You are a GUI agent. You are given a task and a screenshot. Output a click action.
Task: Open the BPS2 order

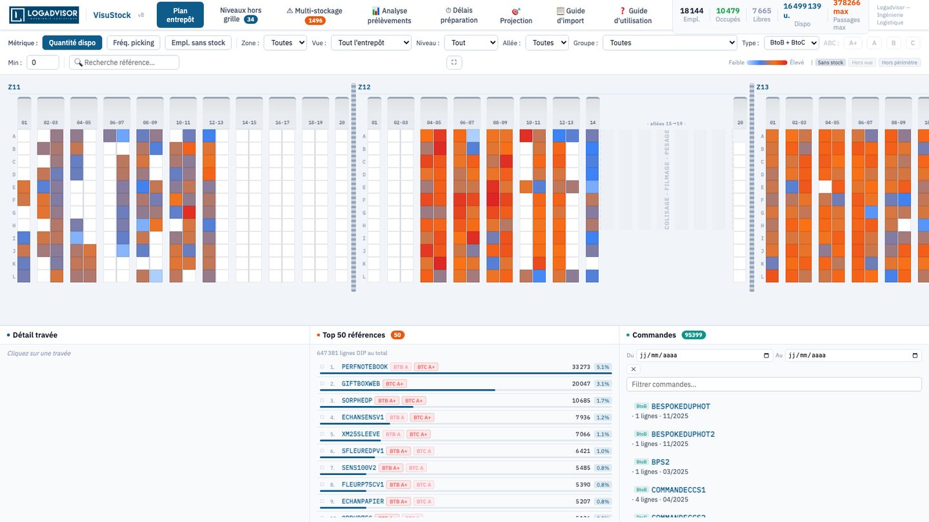[661, 462]
